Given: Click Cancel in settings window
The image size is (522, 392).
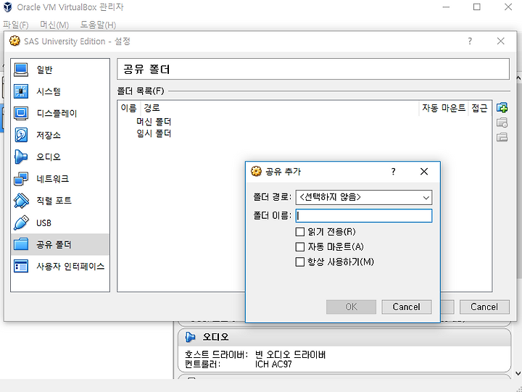Looking at the screenshot, I should tap(484, 306).
